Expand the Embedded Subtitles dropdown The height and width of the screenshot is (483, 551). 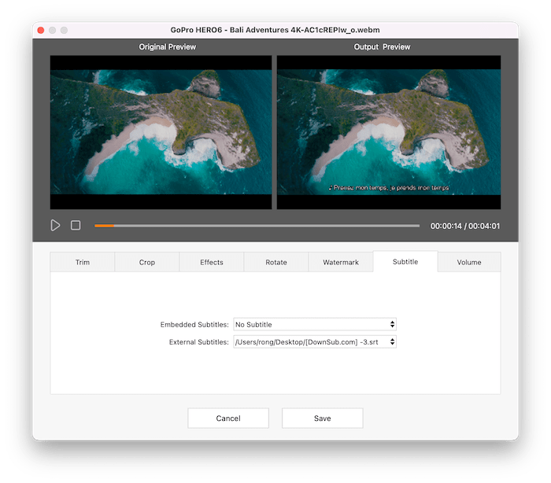(x=315, y=324)
